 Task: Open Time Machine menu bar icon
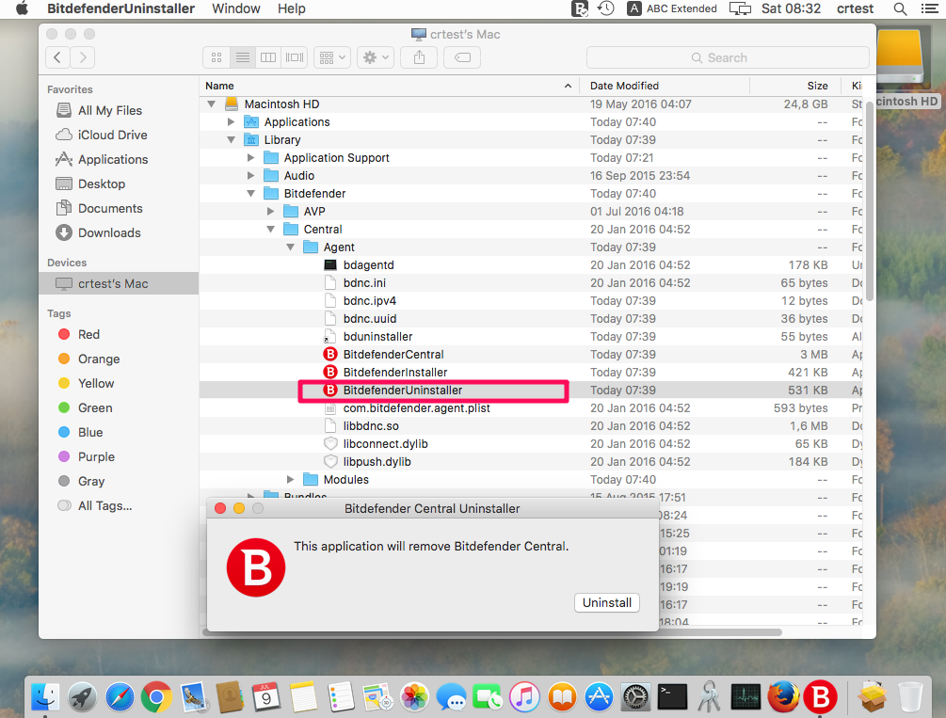(606, 9)
